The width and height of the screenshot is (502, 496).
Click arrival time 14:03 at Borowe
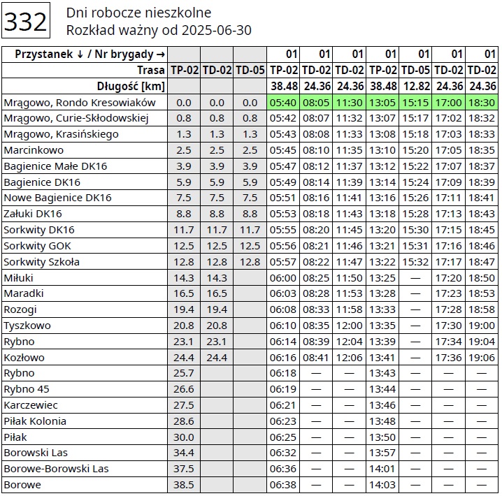click(x=382, y=485)
